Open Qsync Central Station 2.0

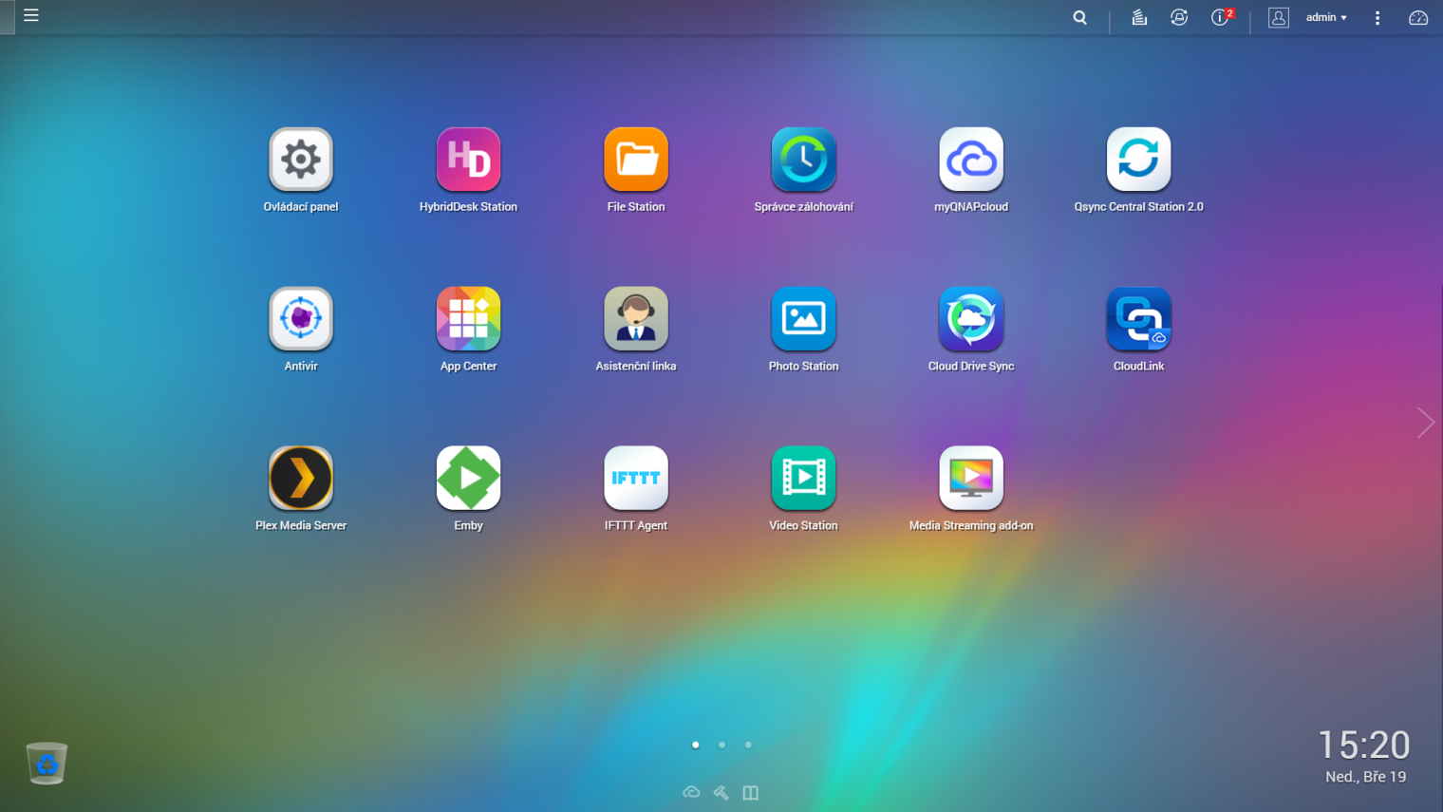point(1138,160)
